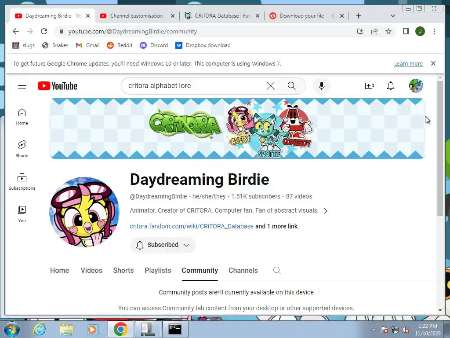Screen dimensions: 450x338
Task: Open the Snakes bookmark
Action: pos(55,45)
